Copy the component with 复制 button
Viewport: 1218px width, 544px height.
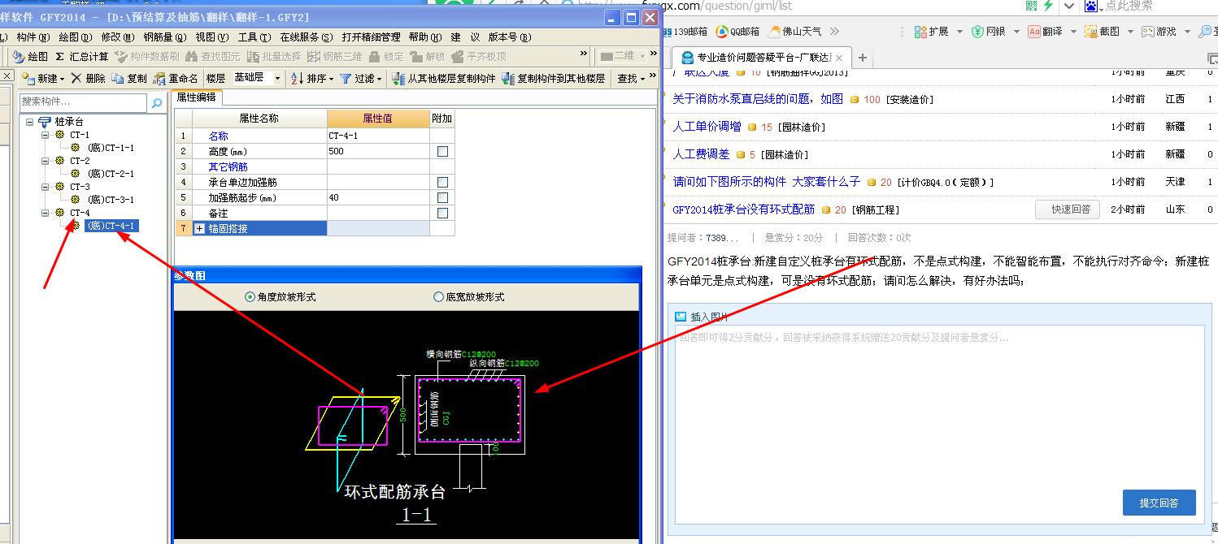(x=130, y=79)
